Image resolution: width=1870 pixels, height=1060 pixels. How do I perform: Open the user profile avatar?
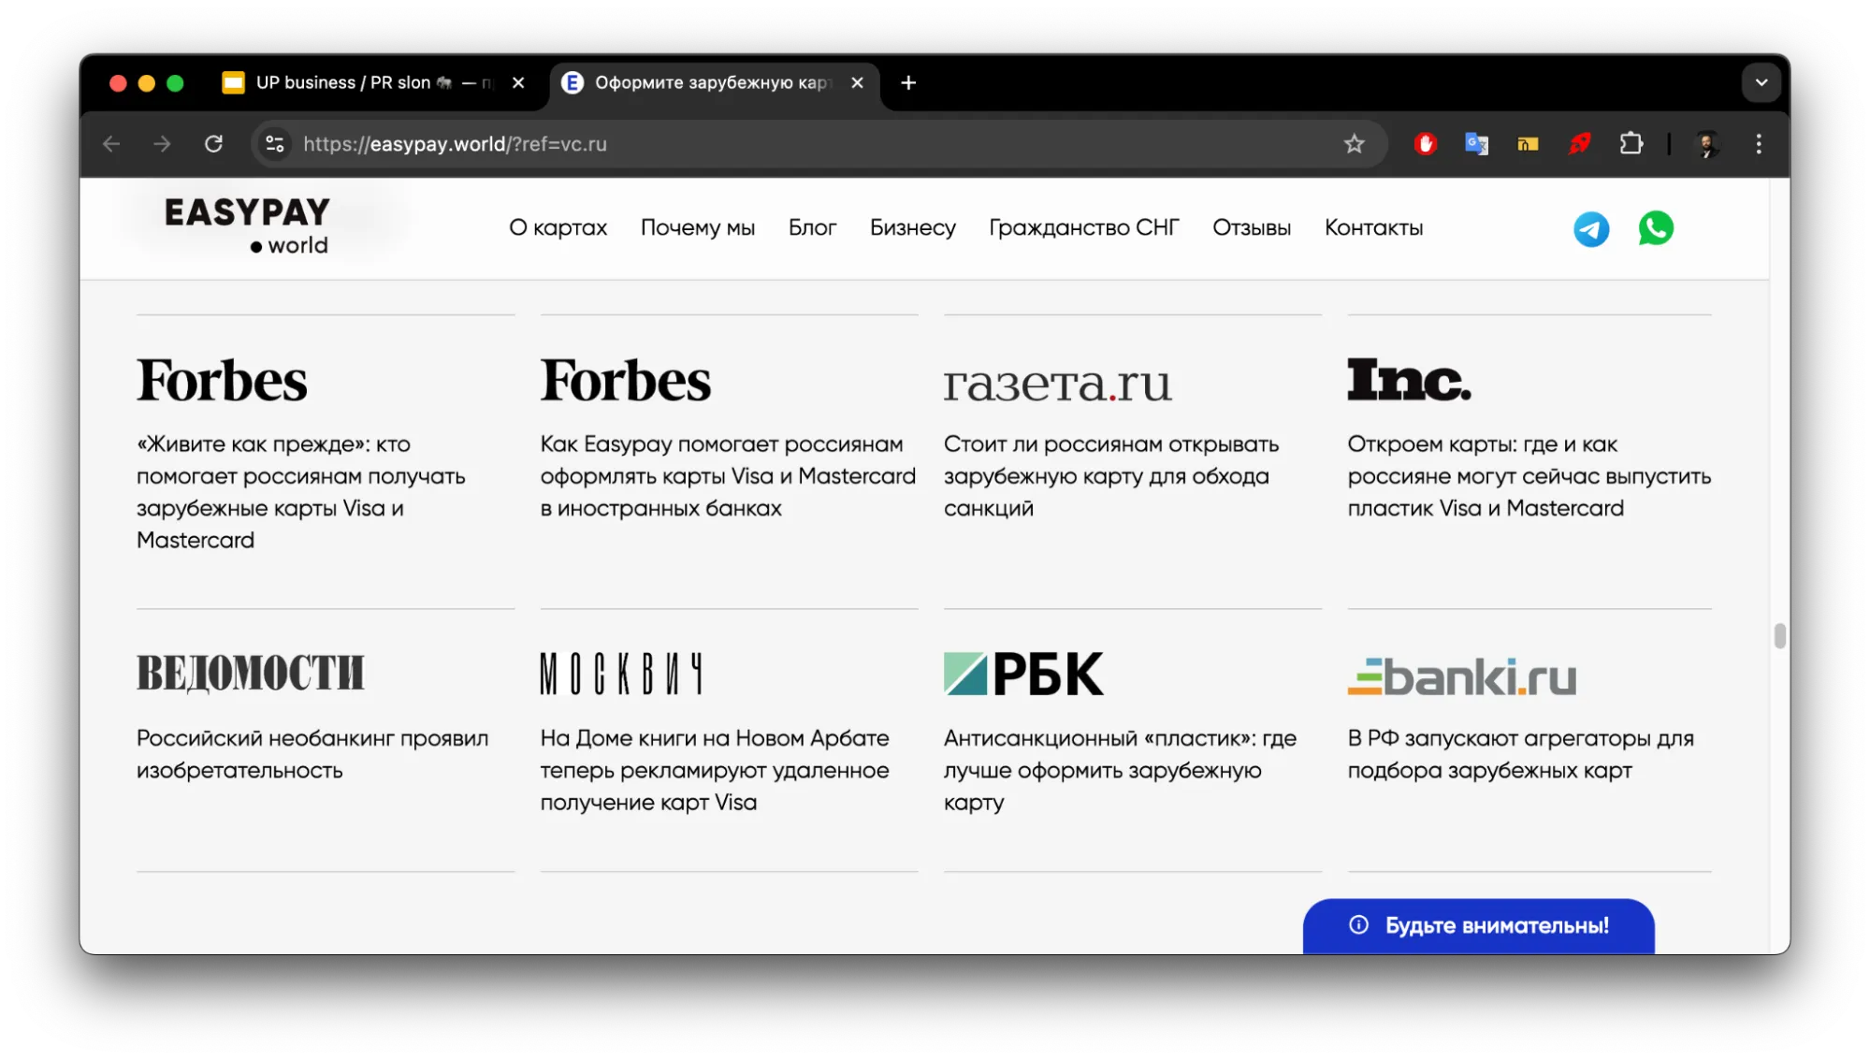click(x=1707, y=144)
